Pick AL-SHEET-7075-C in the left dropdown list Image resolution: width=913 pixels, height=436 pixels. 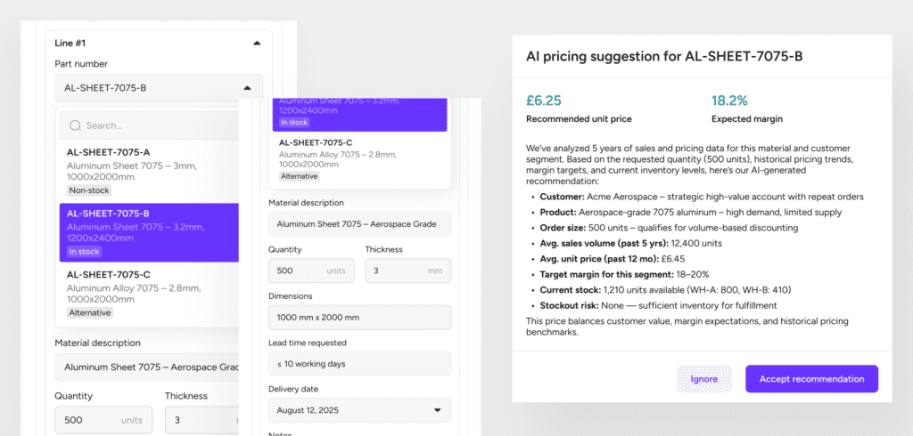pos(149,294)
